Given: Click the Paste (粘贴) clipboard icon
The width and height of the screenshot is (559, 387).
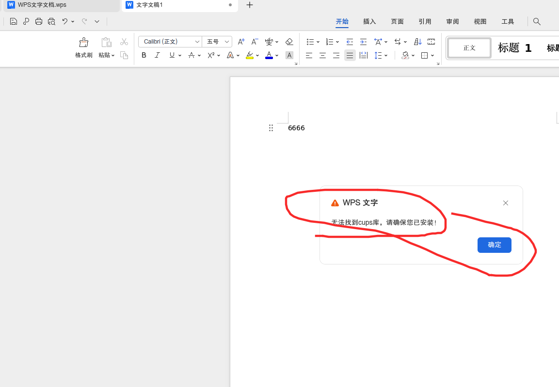Looking at the screenshot, I should pos(106,42).
